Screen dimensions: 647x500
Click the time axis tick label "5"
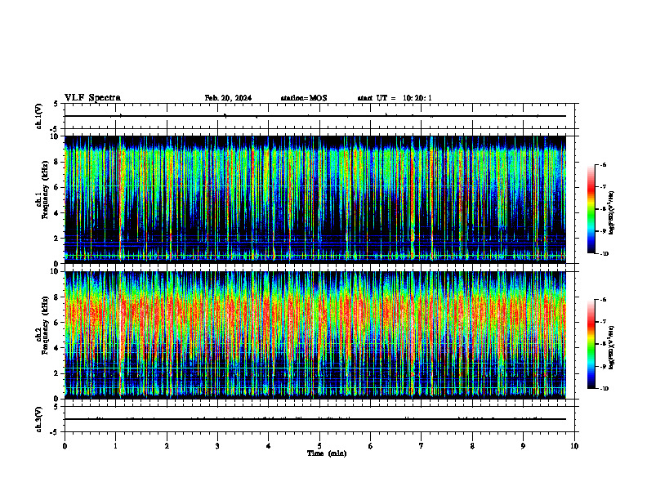[319, 446]
